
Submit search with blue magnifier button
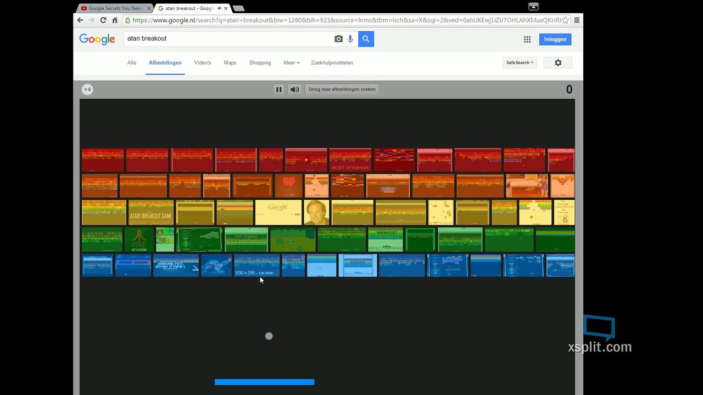pos(366,39)
